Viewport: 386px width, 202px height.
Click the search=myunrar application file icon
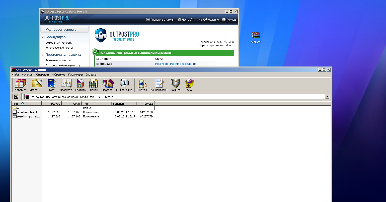point(15,116)
